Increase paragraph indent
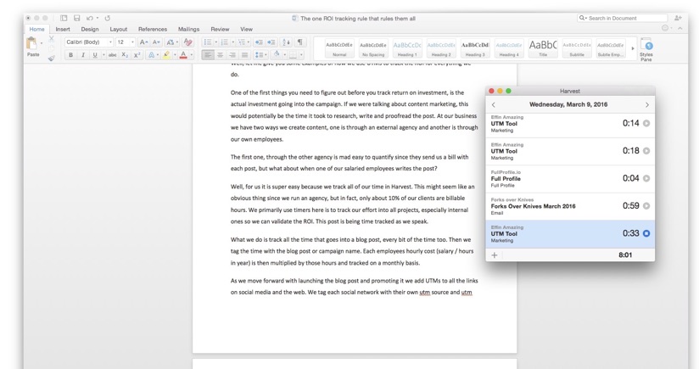Image resolution: width=699 pixels, height=369 pixels. (271, 42)
